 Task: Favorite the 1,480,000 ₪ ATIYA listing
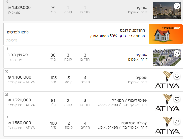[x=177, y=76]
